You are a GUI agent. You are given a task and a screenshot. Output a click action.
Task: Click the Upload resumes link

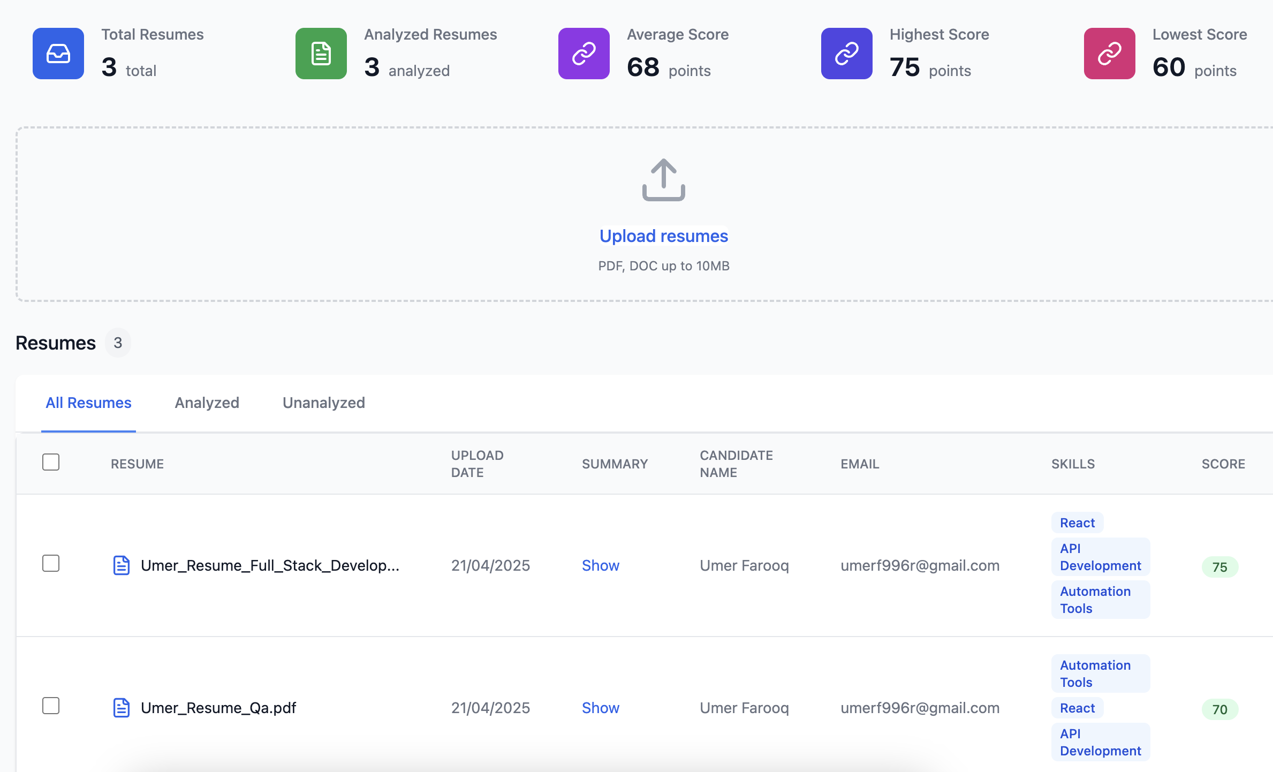coord(664,236)
